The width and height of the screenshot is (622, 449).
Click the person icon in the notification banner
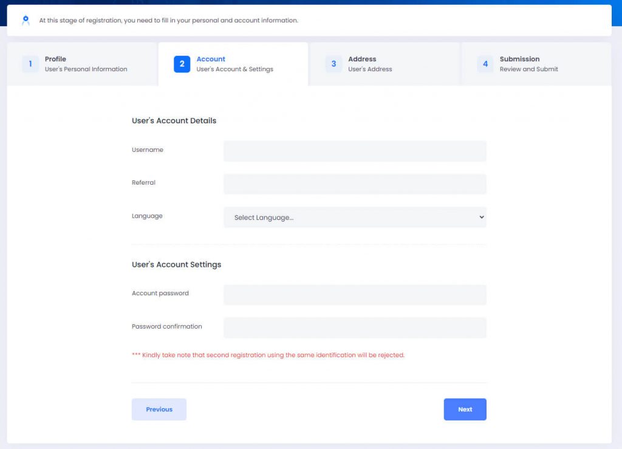pyautogui.click(x=25, y=20)
